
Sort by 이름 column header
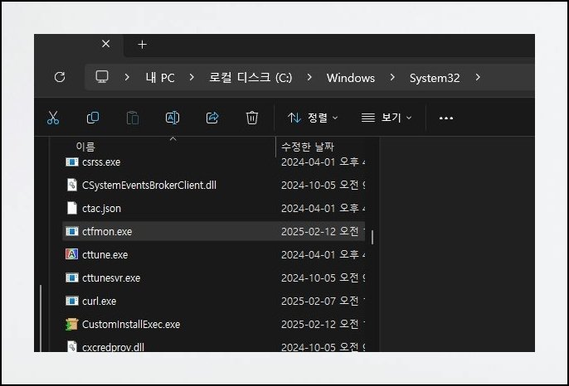[85, 147]
